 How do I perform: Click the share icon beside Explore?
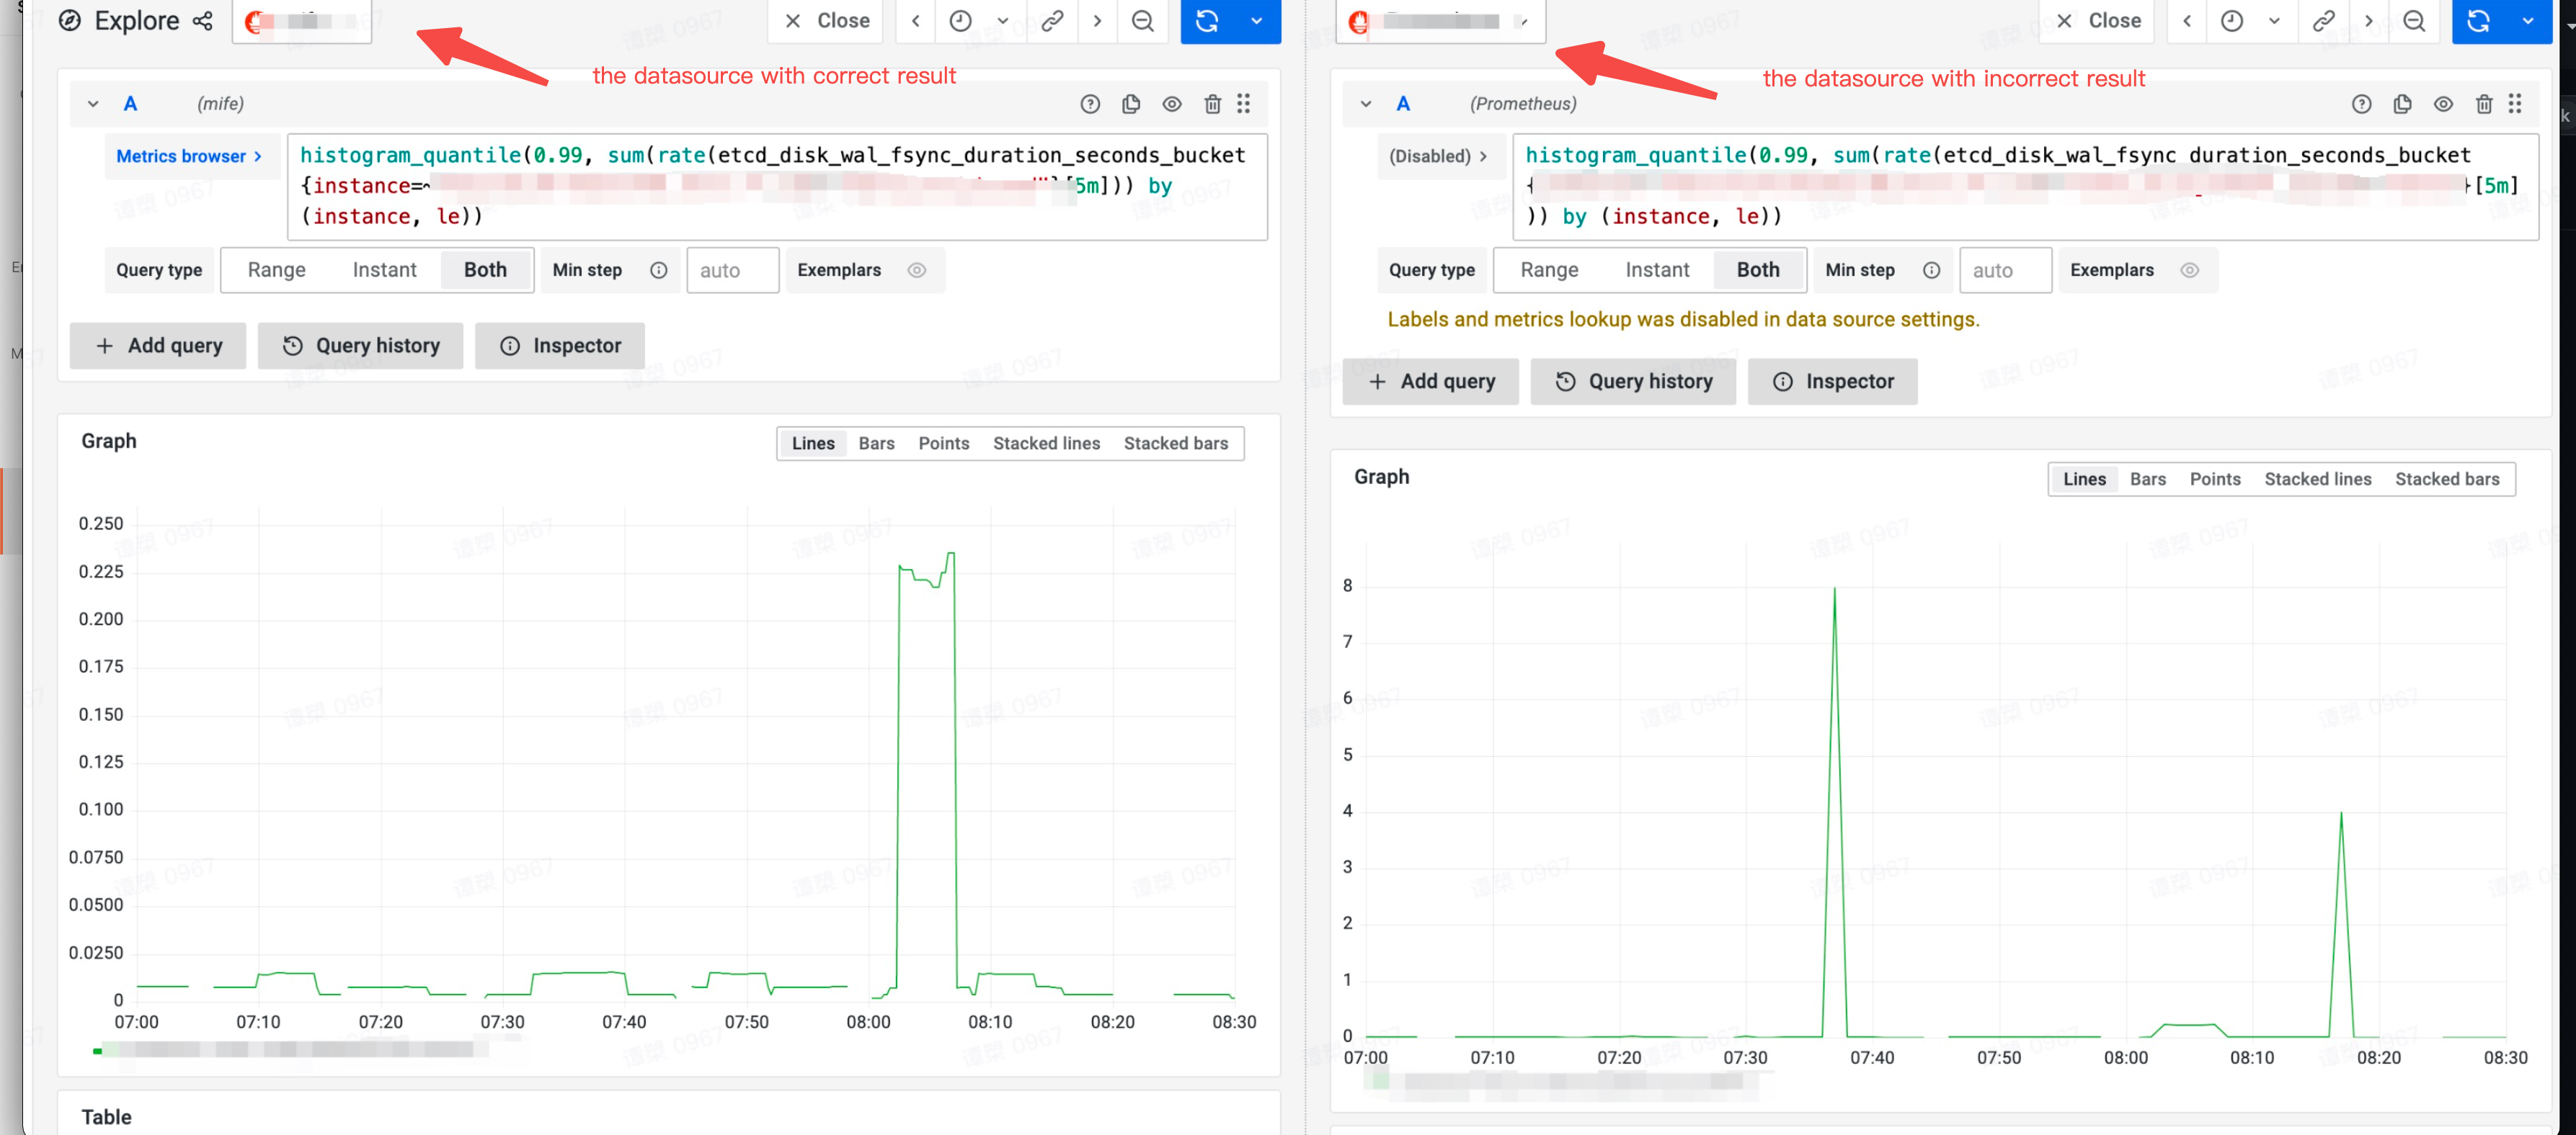(x=203, y=21)
